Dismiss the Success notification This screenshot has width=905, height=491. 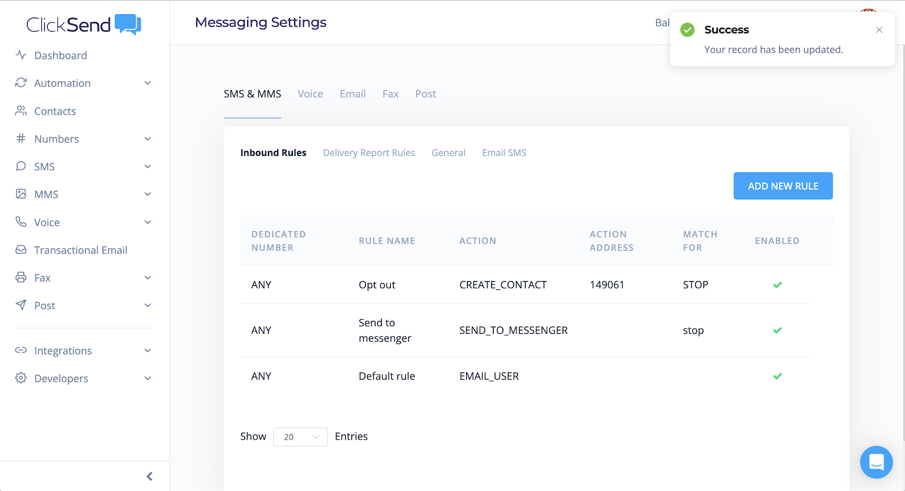coord(879,30)
